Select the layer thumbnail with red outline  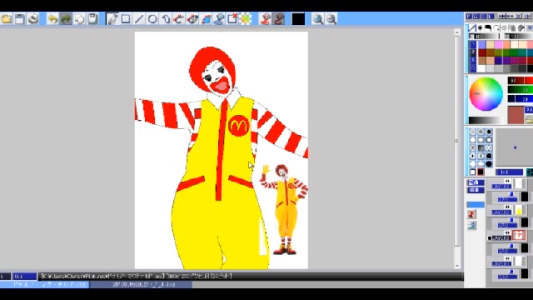(519, 235)
